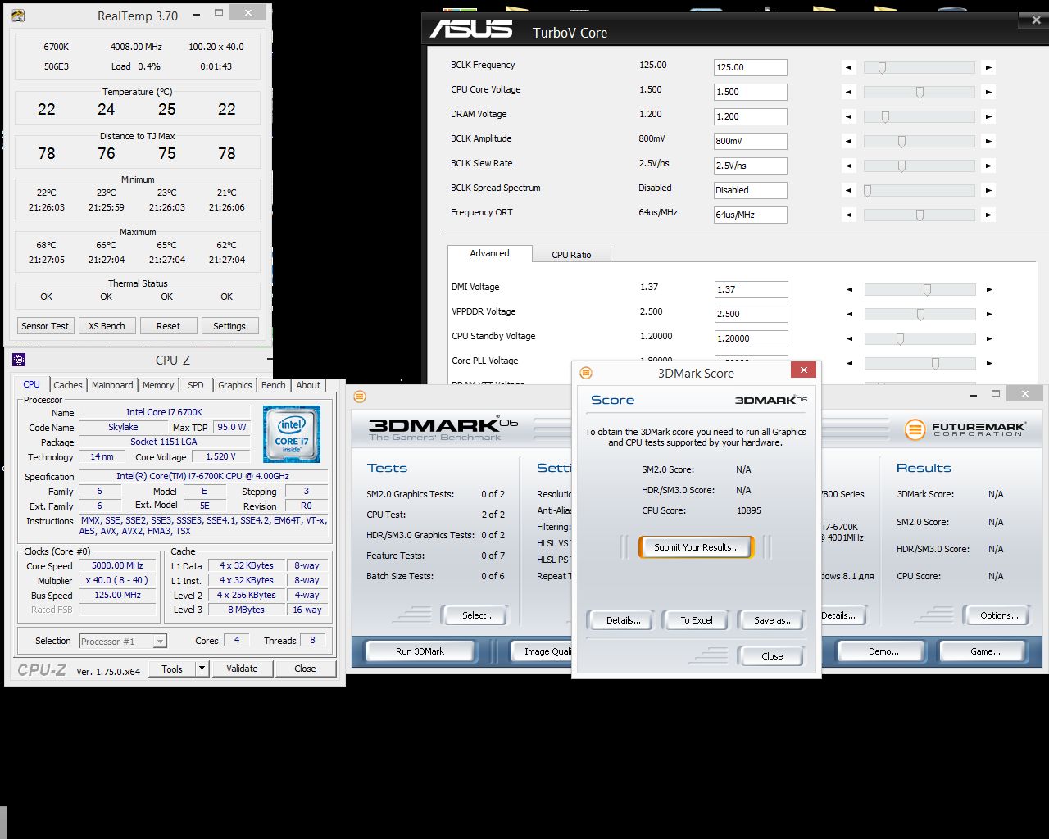Raise BCLK Slew Rate via right arrow

pyautogui.click(x=988, y=166)
